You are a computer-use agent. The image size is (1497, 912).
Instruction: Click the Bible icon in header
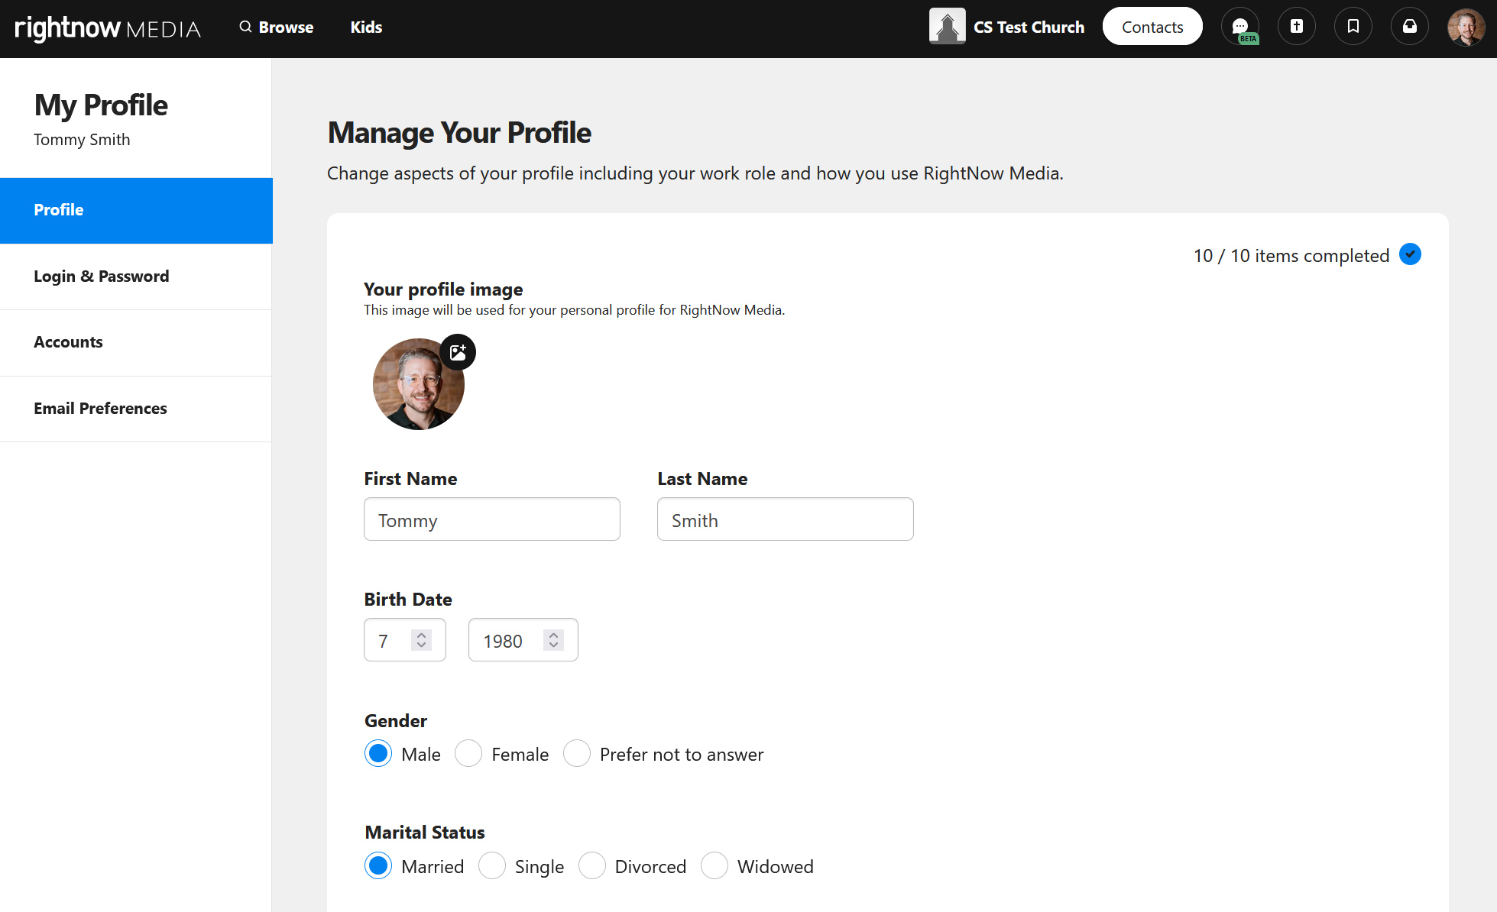tap(1297, 27)
